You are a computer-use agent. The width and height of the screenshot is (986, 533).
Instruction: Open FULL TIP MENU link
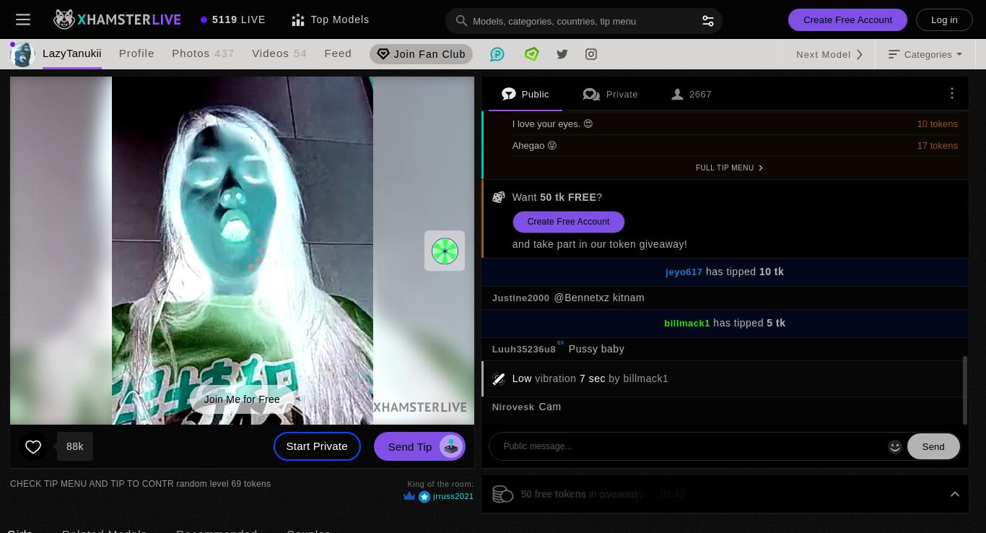coord(729,168)
